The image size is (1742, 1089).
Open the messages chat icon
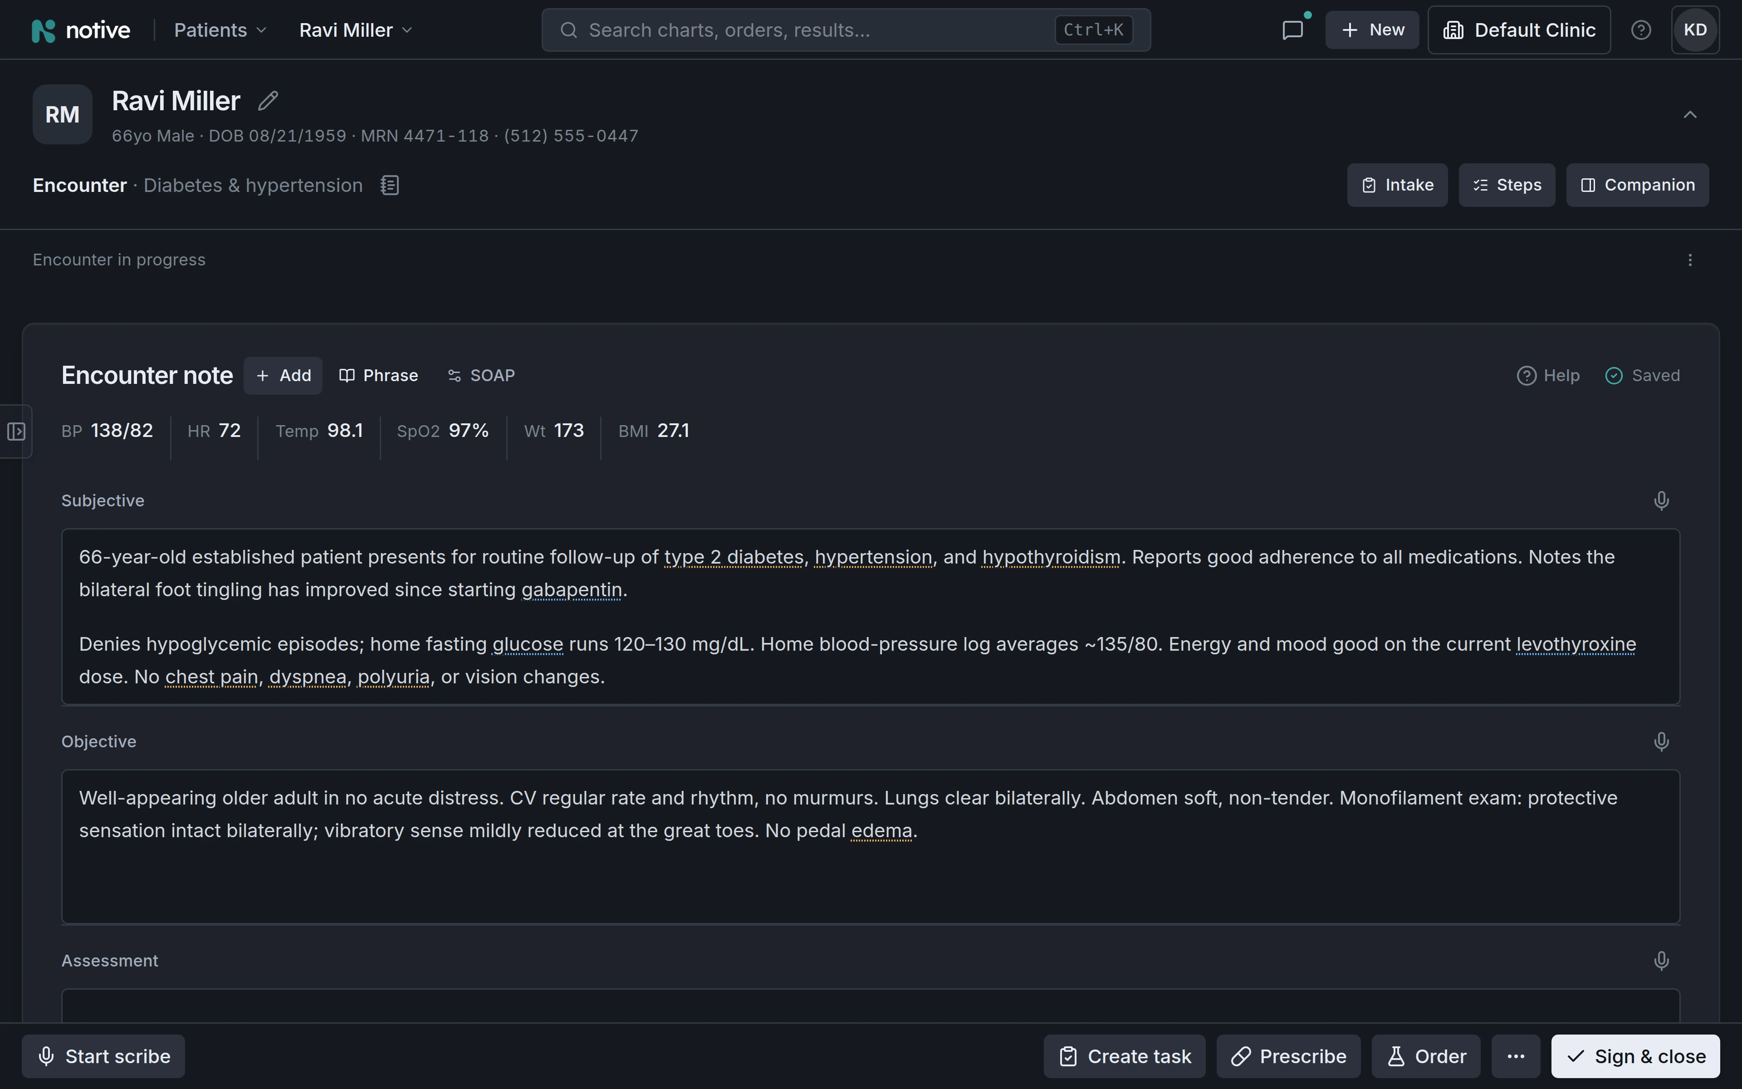coord(1293,30)
